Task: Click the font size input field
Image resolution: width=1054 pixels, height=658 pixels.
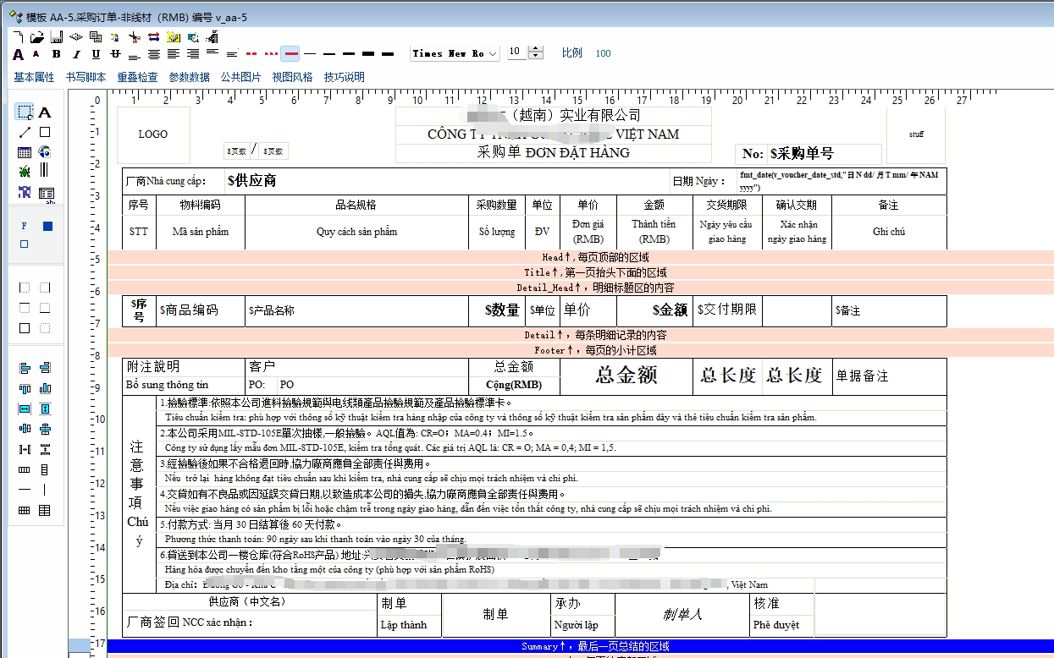Action: [516, 53]
